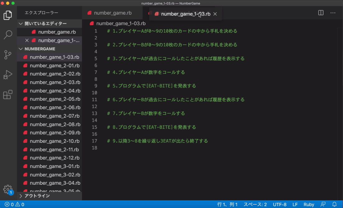This screenshot has height=208, width=343.
Task: Click line 17 comment about 3EAT ending
Action: tap(157, 141)
